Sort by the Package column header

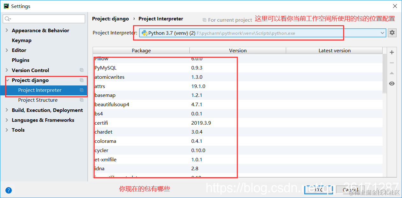[x=141, y=50]
